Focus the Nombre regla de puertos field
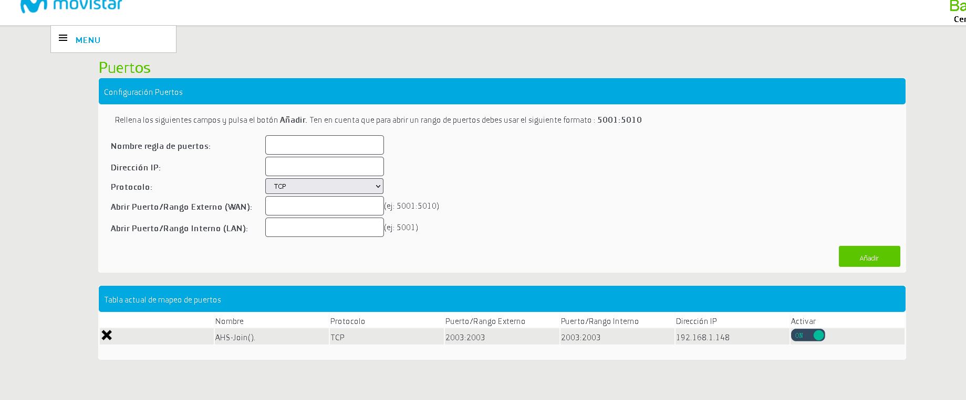 (324, 145)
